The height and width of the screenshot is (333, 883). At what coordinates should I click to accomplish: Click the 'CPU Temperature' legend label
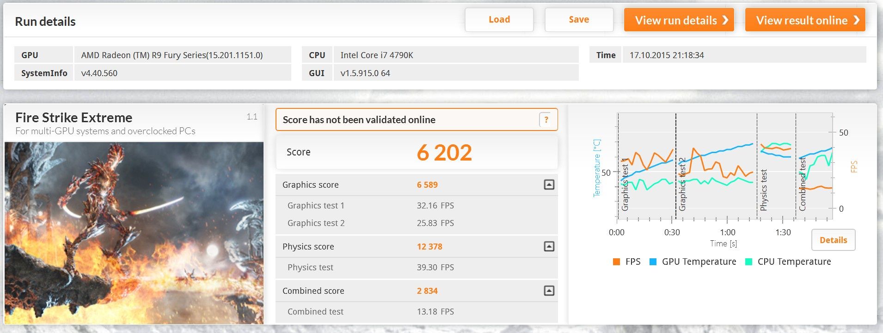(794, 262)
